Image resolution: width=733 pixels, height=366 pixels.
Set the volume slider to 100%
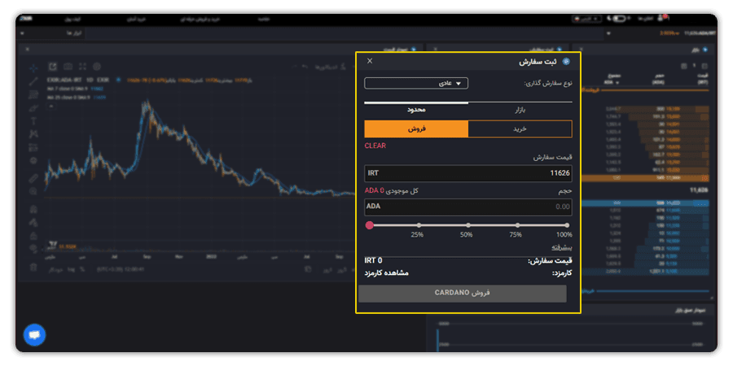point(567,225)
